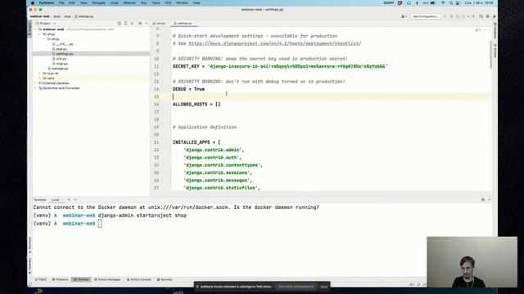This screenshot has height=294, width=524.
Task: Open asgi.py in project tree
Action: click(x=60, y=49)
